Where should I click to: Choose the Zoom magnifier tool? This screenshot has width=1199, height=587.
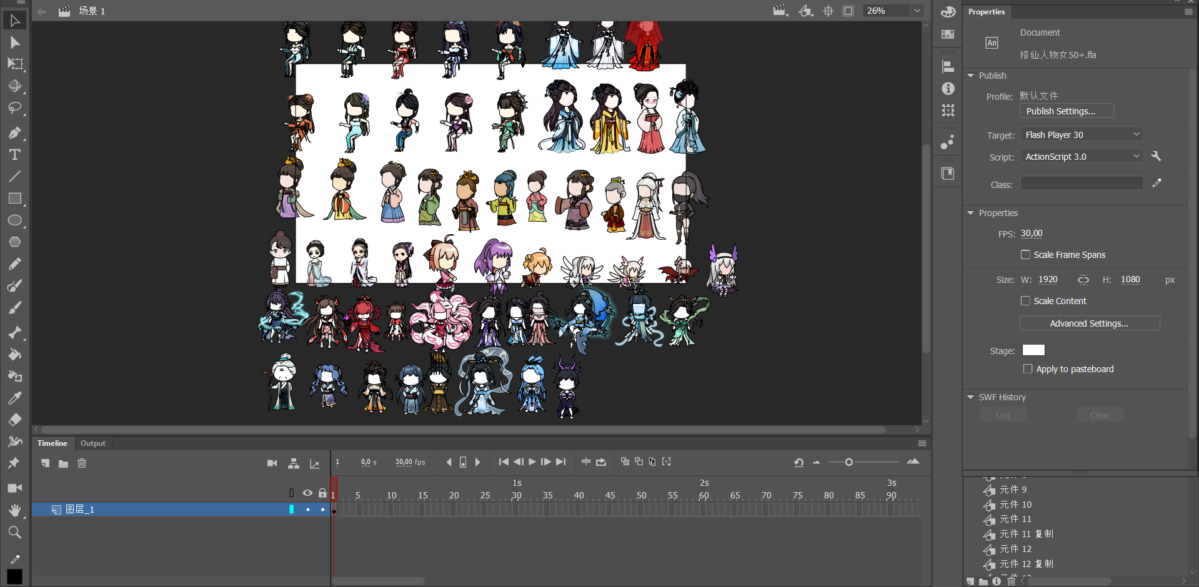(x=14, y=532)
